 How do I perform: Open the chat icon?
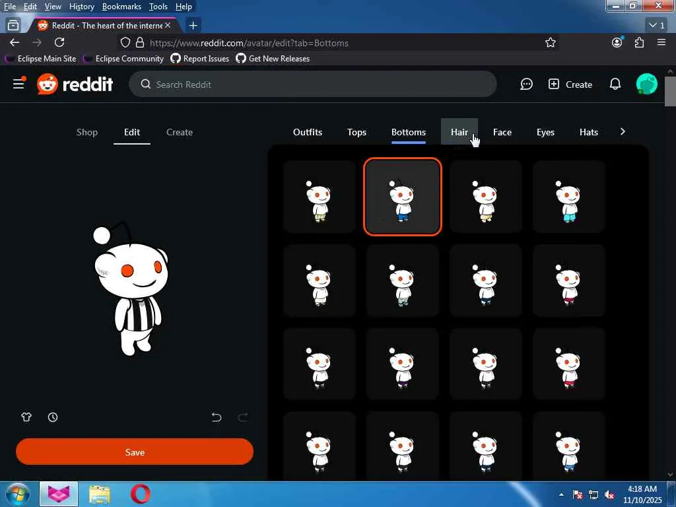(x=526, y=84)
